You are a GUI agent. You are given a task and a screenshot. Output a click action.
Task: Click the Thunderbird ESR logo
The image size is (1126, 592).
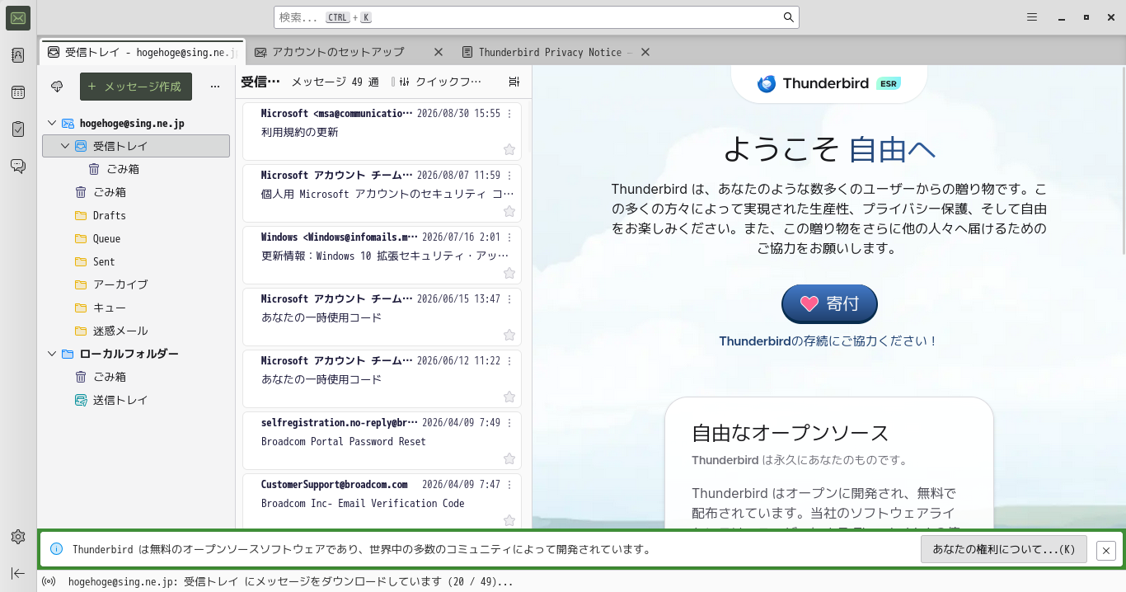coord(829,83)
